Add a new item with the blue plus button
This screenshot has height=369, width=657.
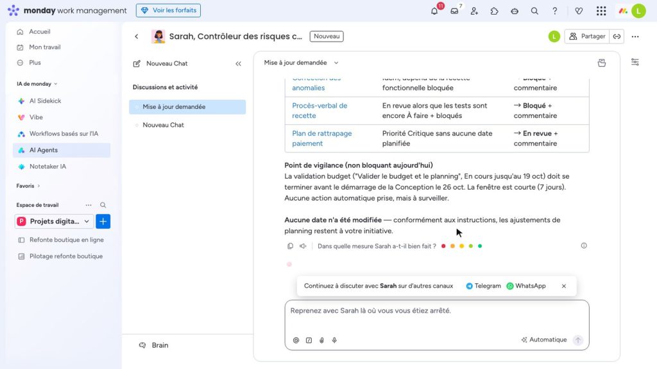(x=103, y=221)
